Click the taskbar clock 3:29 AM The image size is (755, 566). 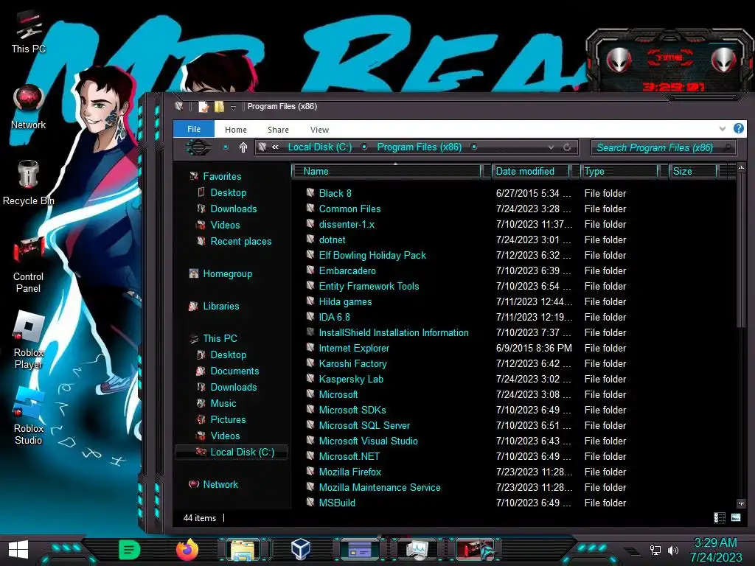click(715, 543)
